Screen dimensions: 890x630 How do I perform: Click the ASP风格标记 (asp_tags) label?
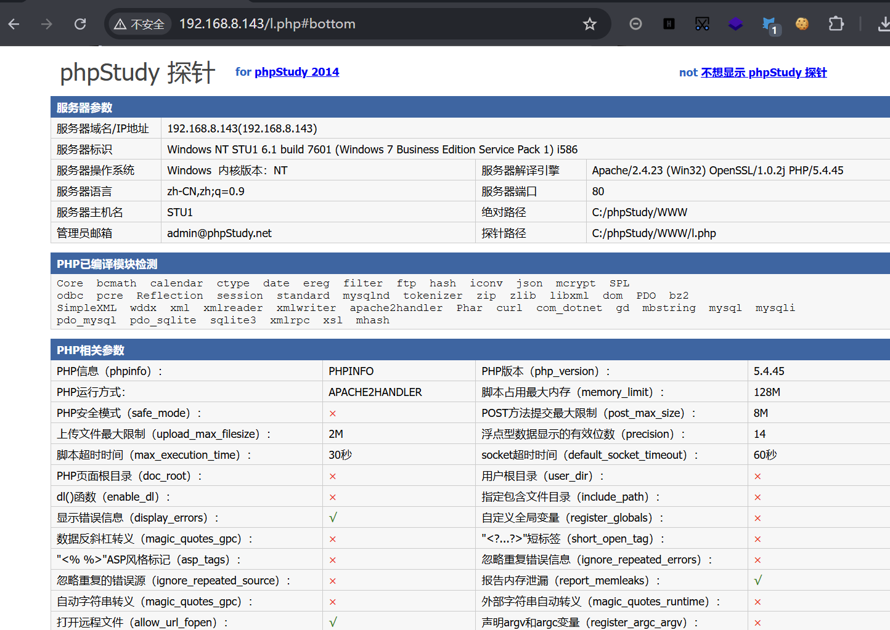(149, 560)
